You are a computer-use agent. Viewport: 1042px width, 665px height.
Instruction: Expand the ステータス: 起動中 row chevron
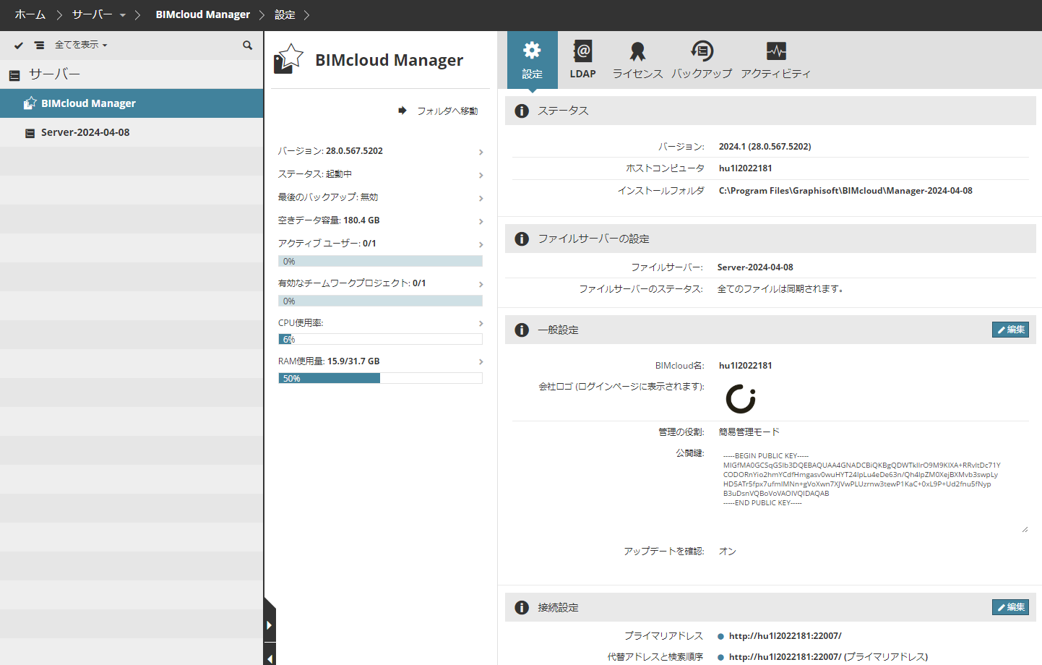tap(481, 175)
